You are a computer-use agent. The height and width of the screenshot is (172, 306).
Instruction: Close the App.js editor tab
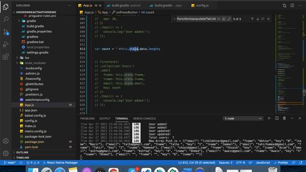pos(100,5)
